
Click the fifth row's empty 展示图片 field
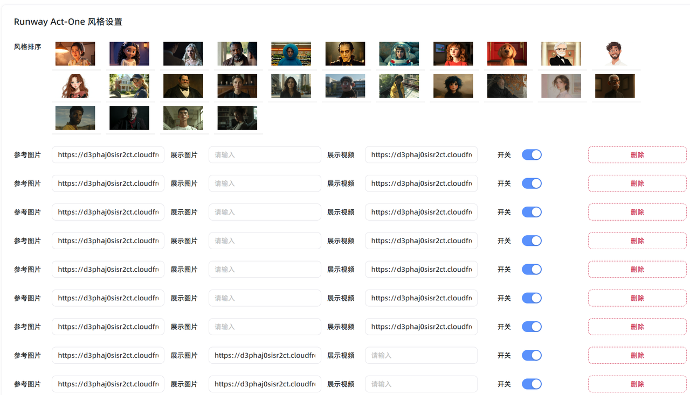[x=265, y=269]
